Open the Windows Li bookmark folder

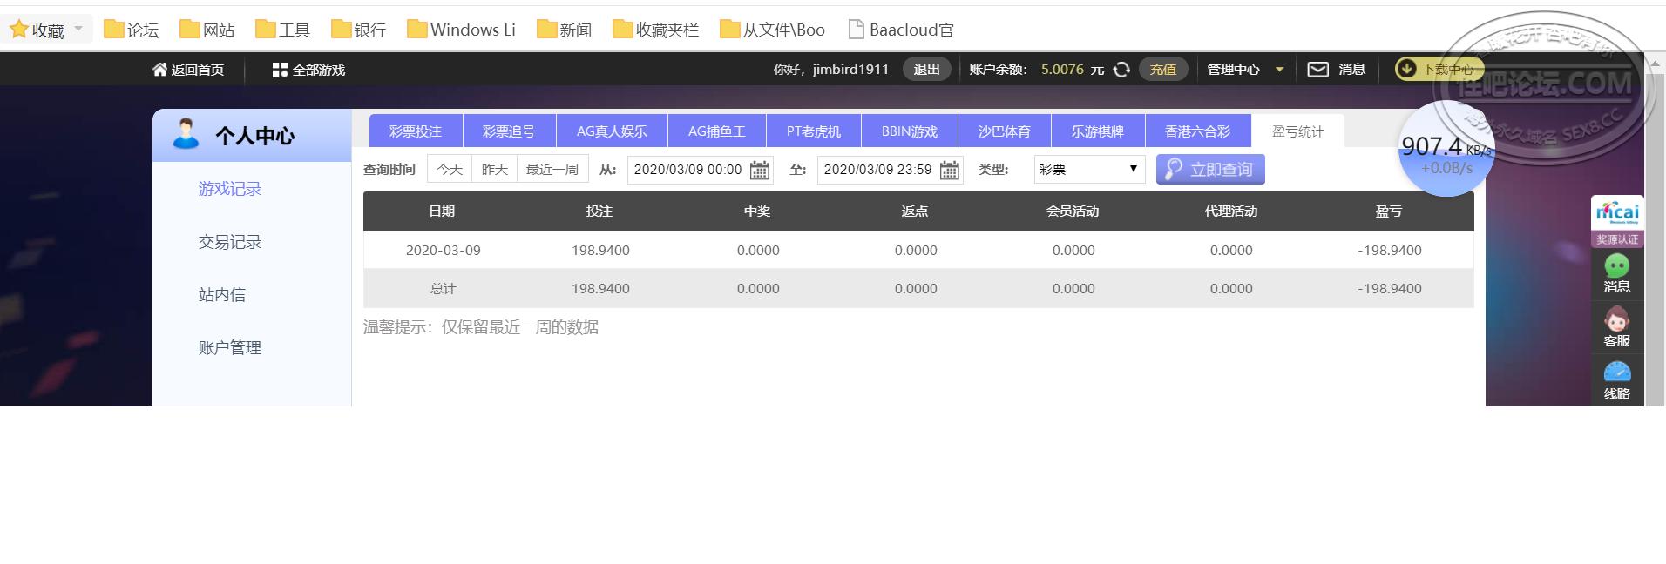point(461,30)
